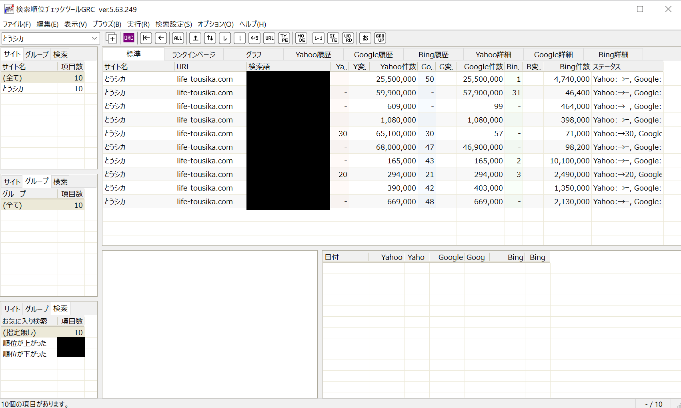Switch to the ランクインページ tab
The height and width of the screenshot is (408, 681).
[x=194, y=54]
